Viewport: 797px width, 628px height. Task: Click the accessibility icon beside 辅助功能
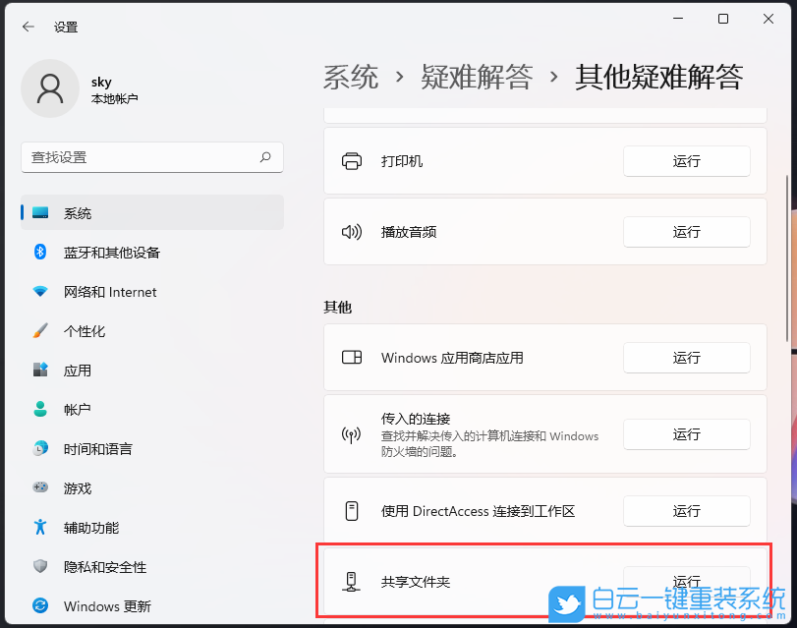click(x=39, y=528)
